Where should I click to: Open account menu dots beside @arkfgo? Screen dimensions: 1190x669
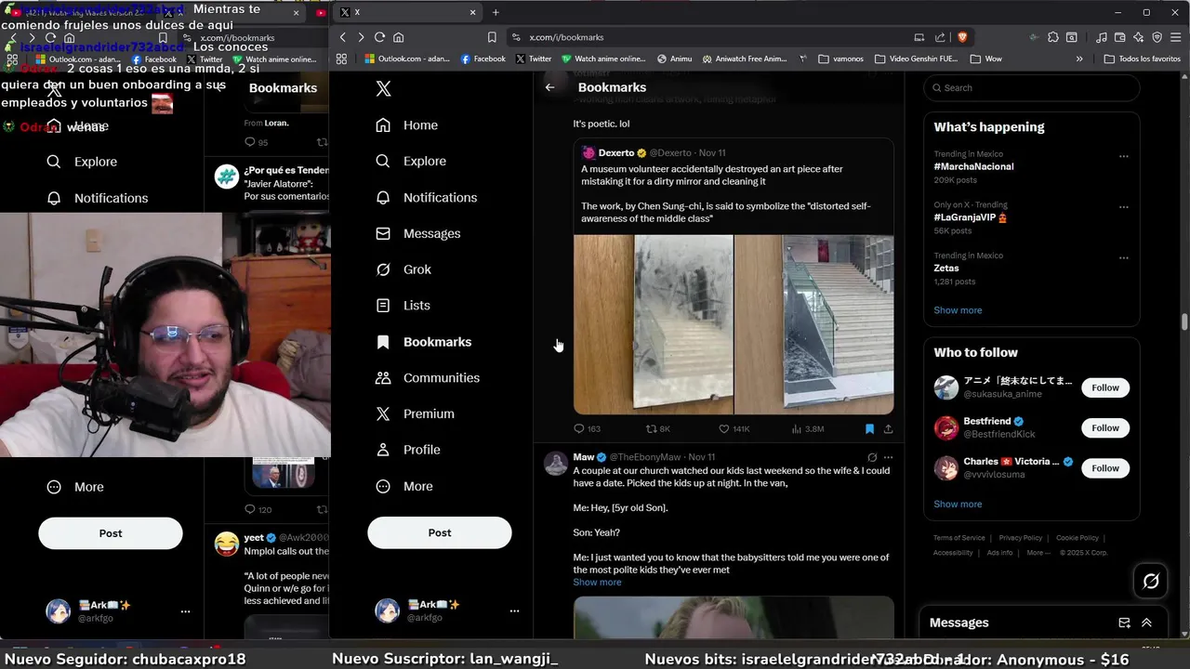[x=514, y=610]
